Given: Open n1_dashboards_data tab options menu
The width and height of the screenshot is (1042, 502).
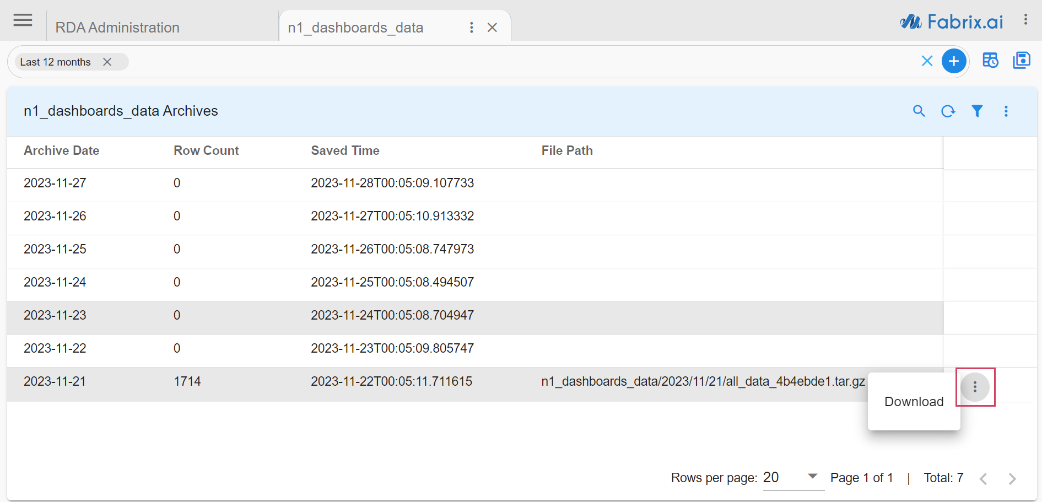Looking at the screenshot, I should pos(471,28).
